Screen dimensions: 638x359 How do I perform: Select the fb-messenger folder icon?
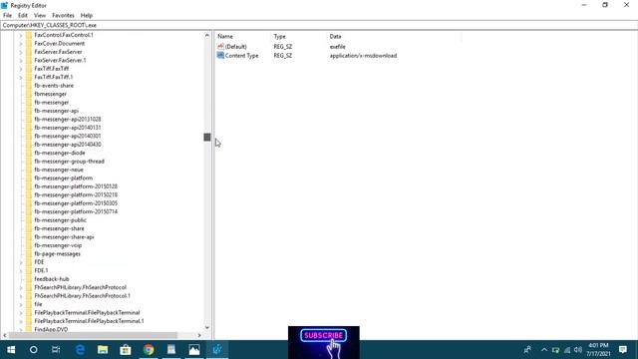(29, 103)
